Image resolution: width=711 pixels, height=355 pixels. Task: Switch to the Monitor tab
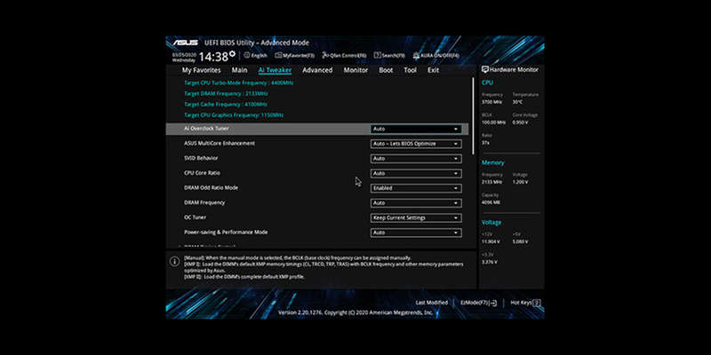356,70
